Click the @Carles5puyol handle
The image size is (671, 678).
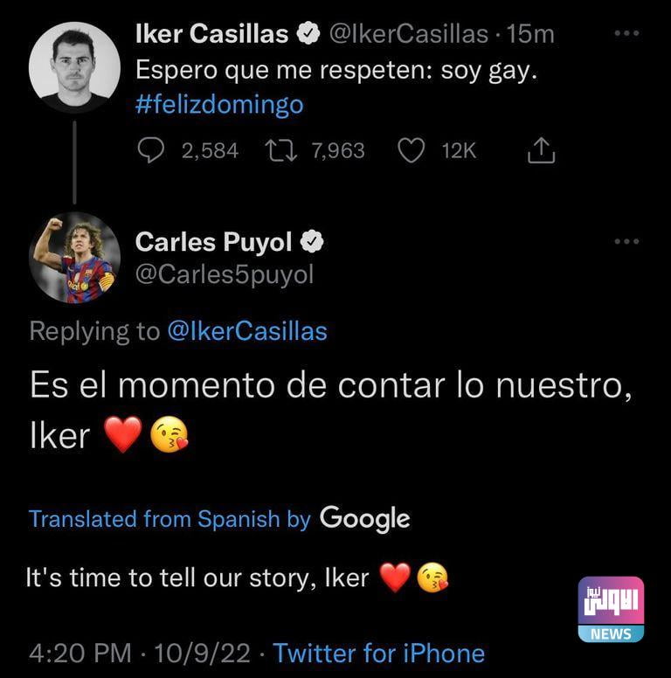click(x=225, y=274)
